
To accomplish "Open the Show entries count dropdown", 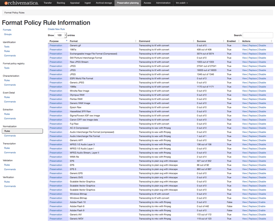I will pos(61,36).
